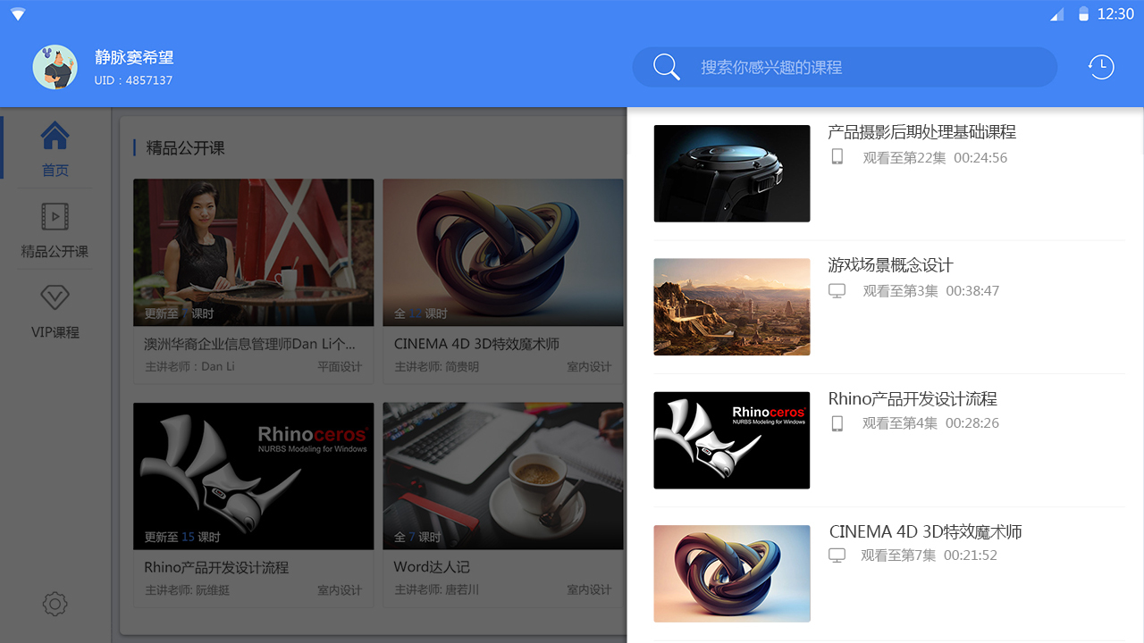
Task: Check the battery status icon
Action: click(1083, 14)
